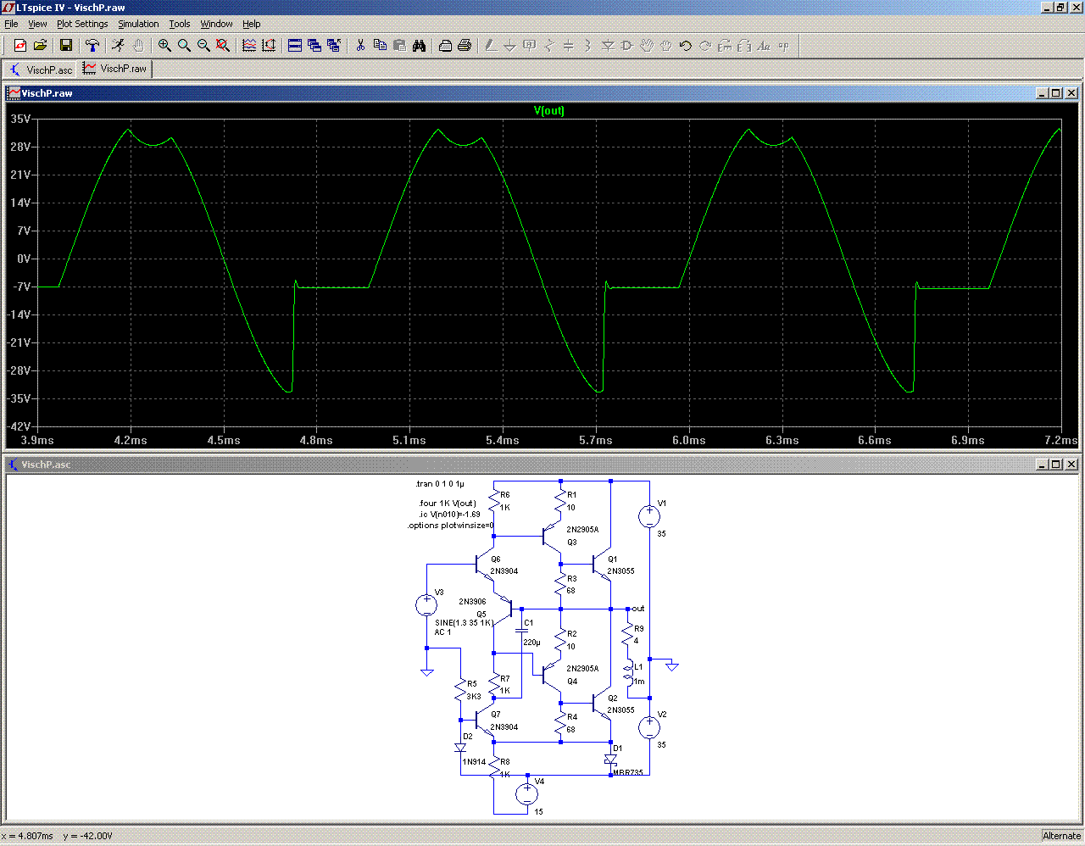
Task: Open the Control Panel hammer icon
Action: coord(92,46)
